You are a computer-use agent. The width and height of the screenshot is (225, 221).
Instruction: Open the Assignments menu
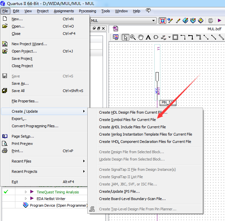64,11
